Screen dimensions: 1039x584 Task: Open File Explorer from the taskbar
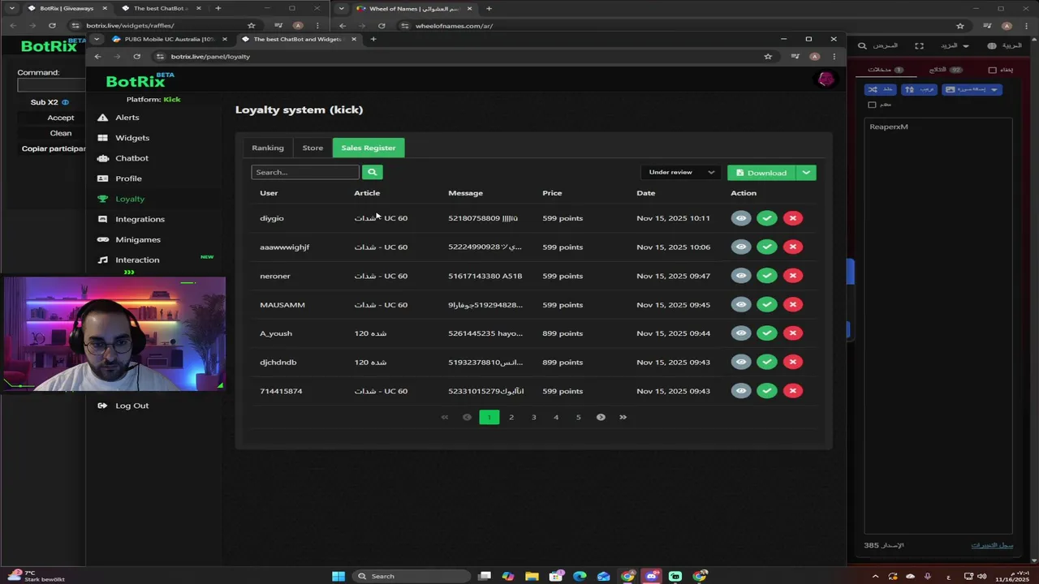click(x=532, y=577)
